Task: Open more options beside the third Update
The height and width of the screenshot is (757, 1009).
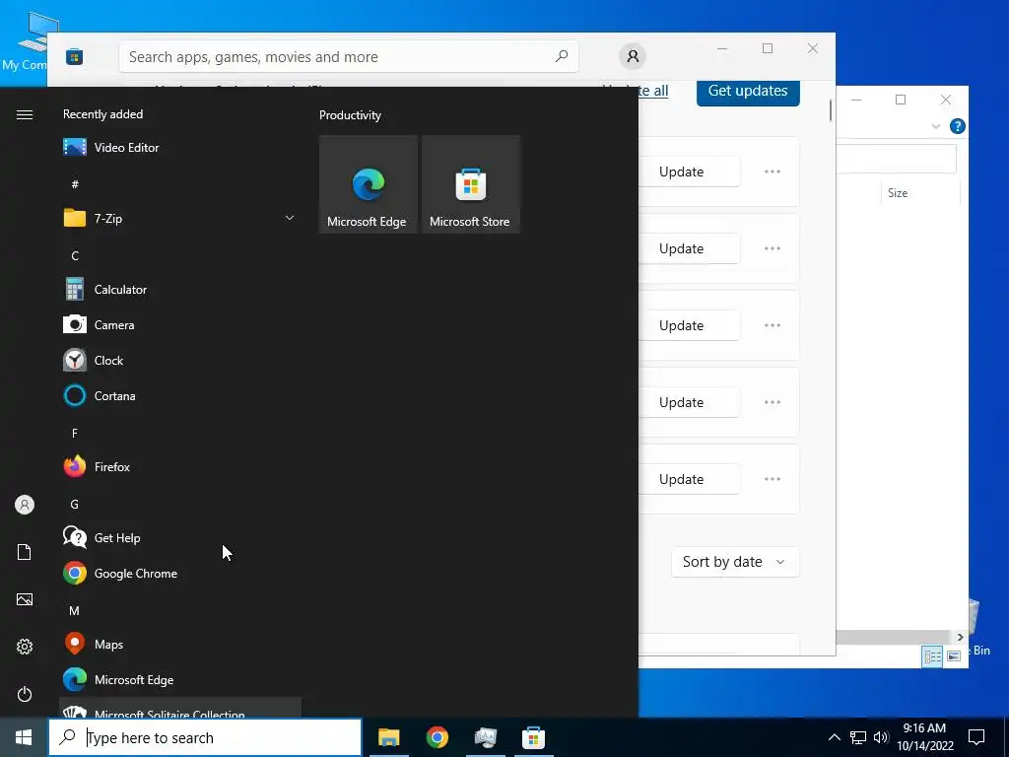Action: (773, 325)
